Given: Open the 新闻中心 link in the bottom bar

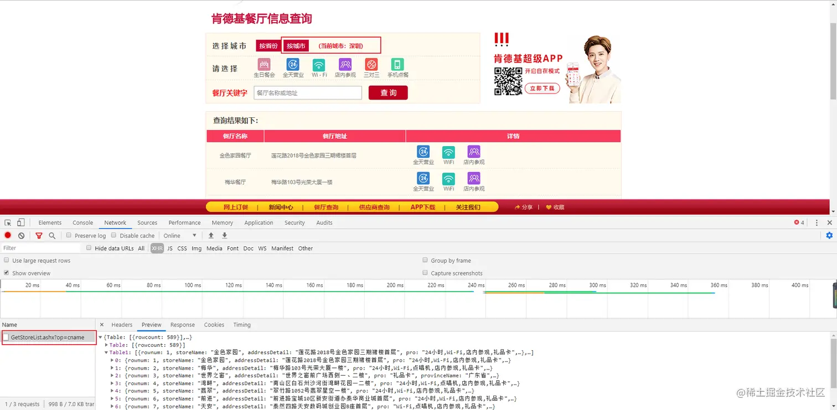Looking at the screenshot, I should click(x=281, y=207).
